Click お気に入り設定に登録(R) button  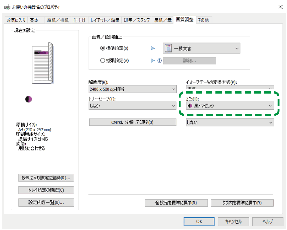pyautogui.click(x=46, y=178)
